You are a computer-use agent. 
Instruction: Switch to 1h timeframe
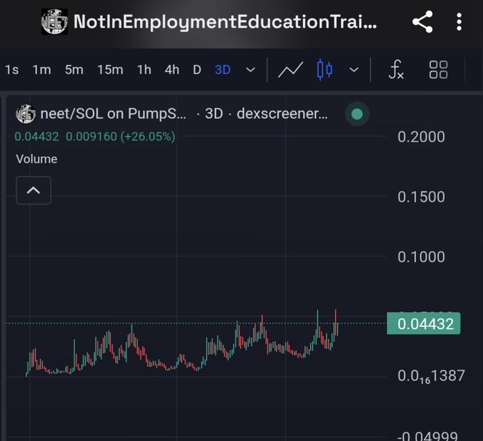(x=144, y=70)
